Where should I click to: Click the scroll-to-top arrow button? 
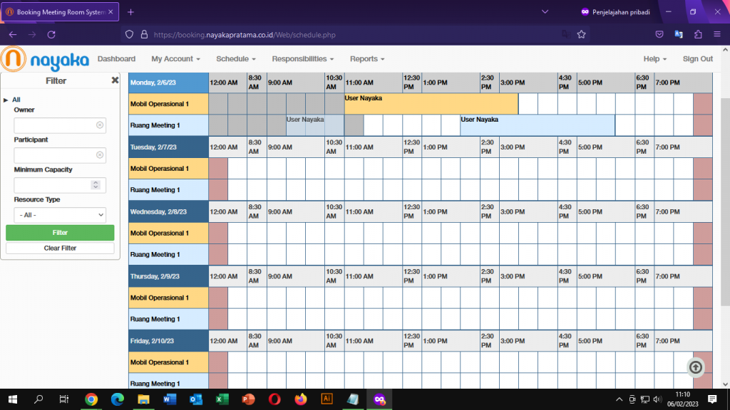click(x=696, y=367)
